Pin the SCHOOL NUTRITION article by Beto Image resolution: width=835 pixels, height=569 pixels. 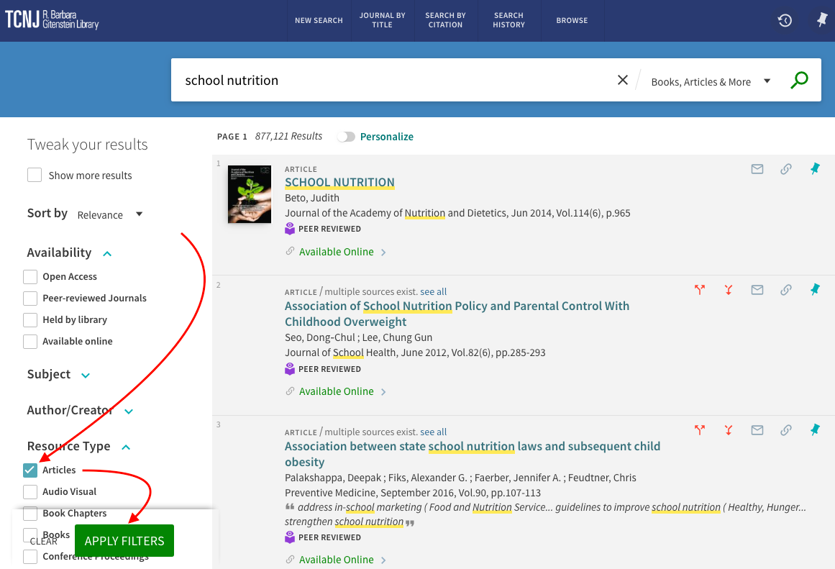click(x=815, y=169)
